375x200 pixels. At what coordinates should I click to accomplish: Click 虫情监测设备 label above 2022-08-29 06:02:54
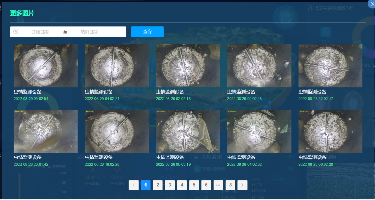point(27,92)
